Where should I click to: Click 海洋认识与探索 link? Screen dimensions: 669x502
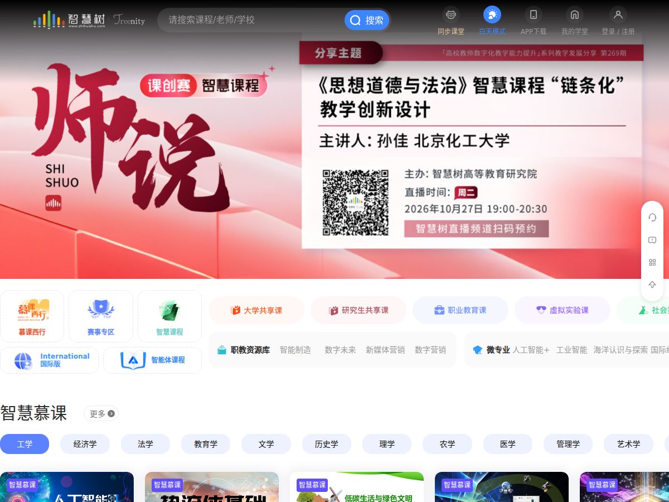[x=620, y=350]
